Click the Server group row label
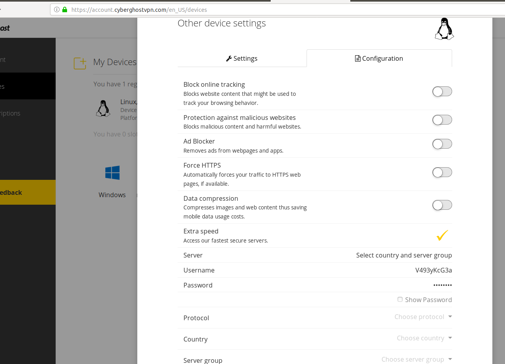Screen dimensions: 505x364 [x=203, y=360]
